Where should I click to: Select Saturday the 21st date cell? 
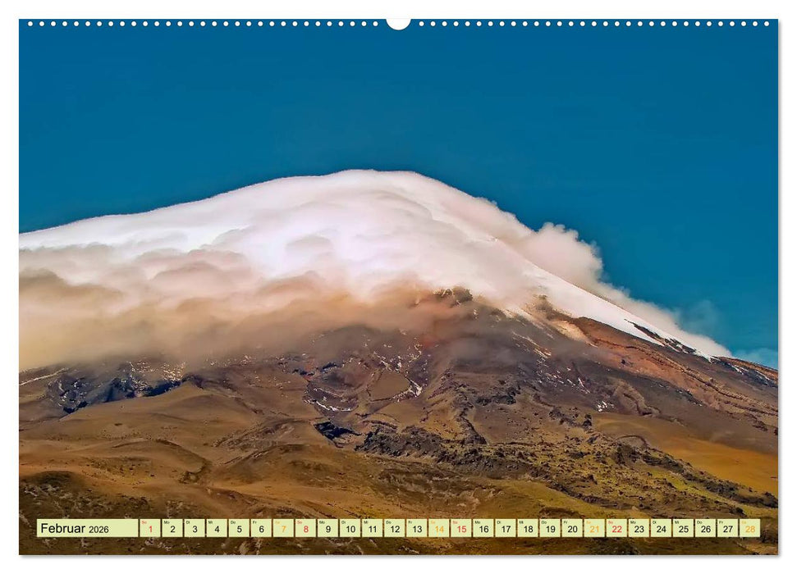(593, 528)
